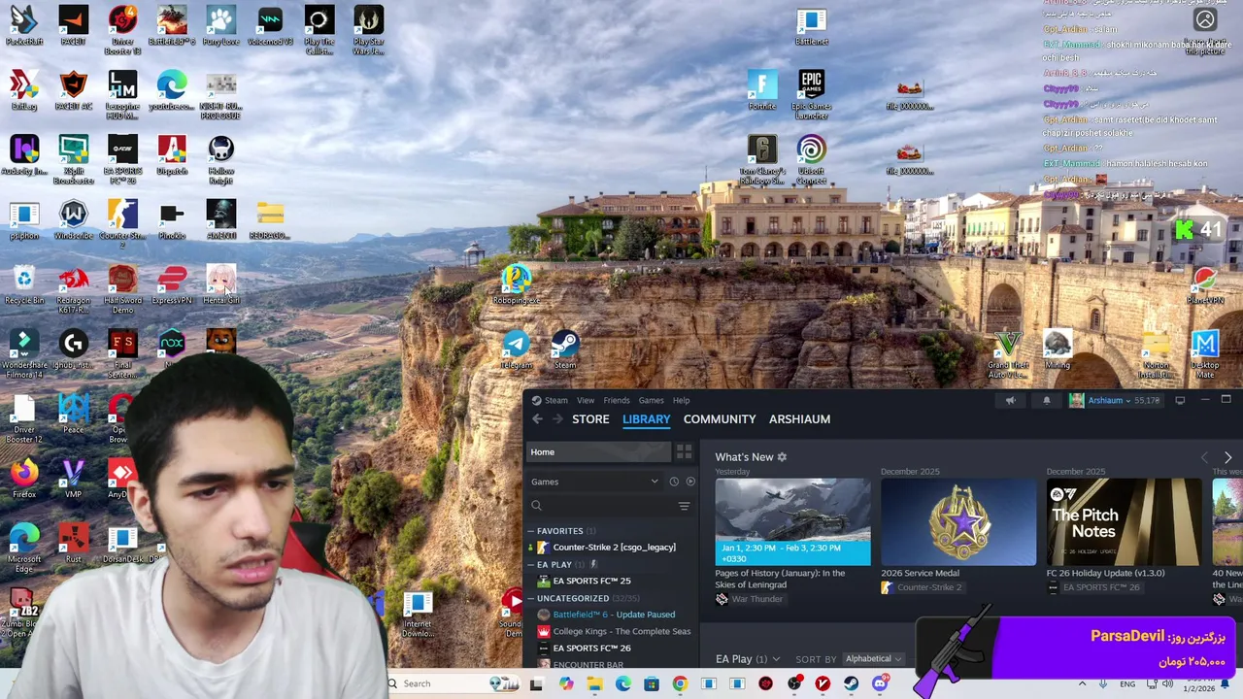Open the Windscribe desktop icon

[x=74, y=218]
